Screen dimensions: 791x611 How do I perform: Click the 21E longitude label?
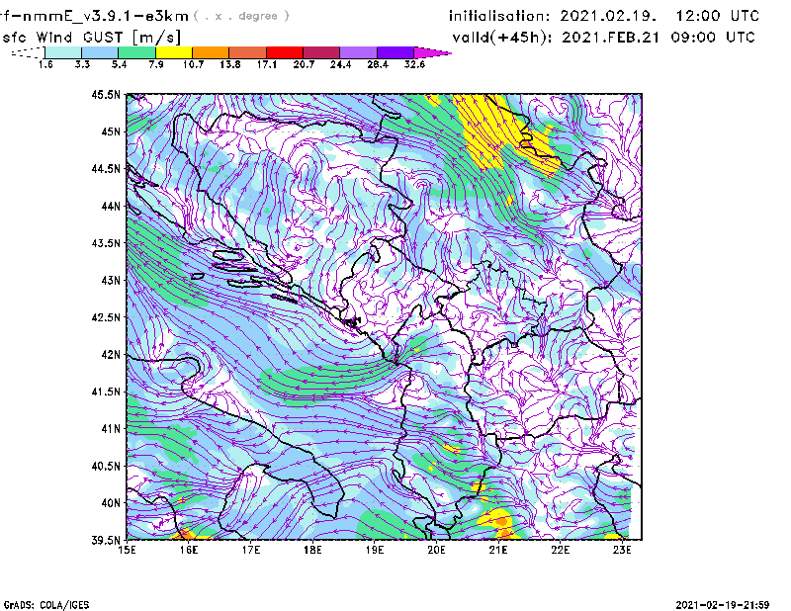pos(498,550)
